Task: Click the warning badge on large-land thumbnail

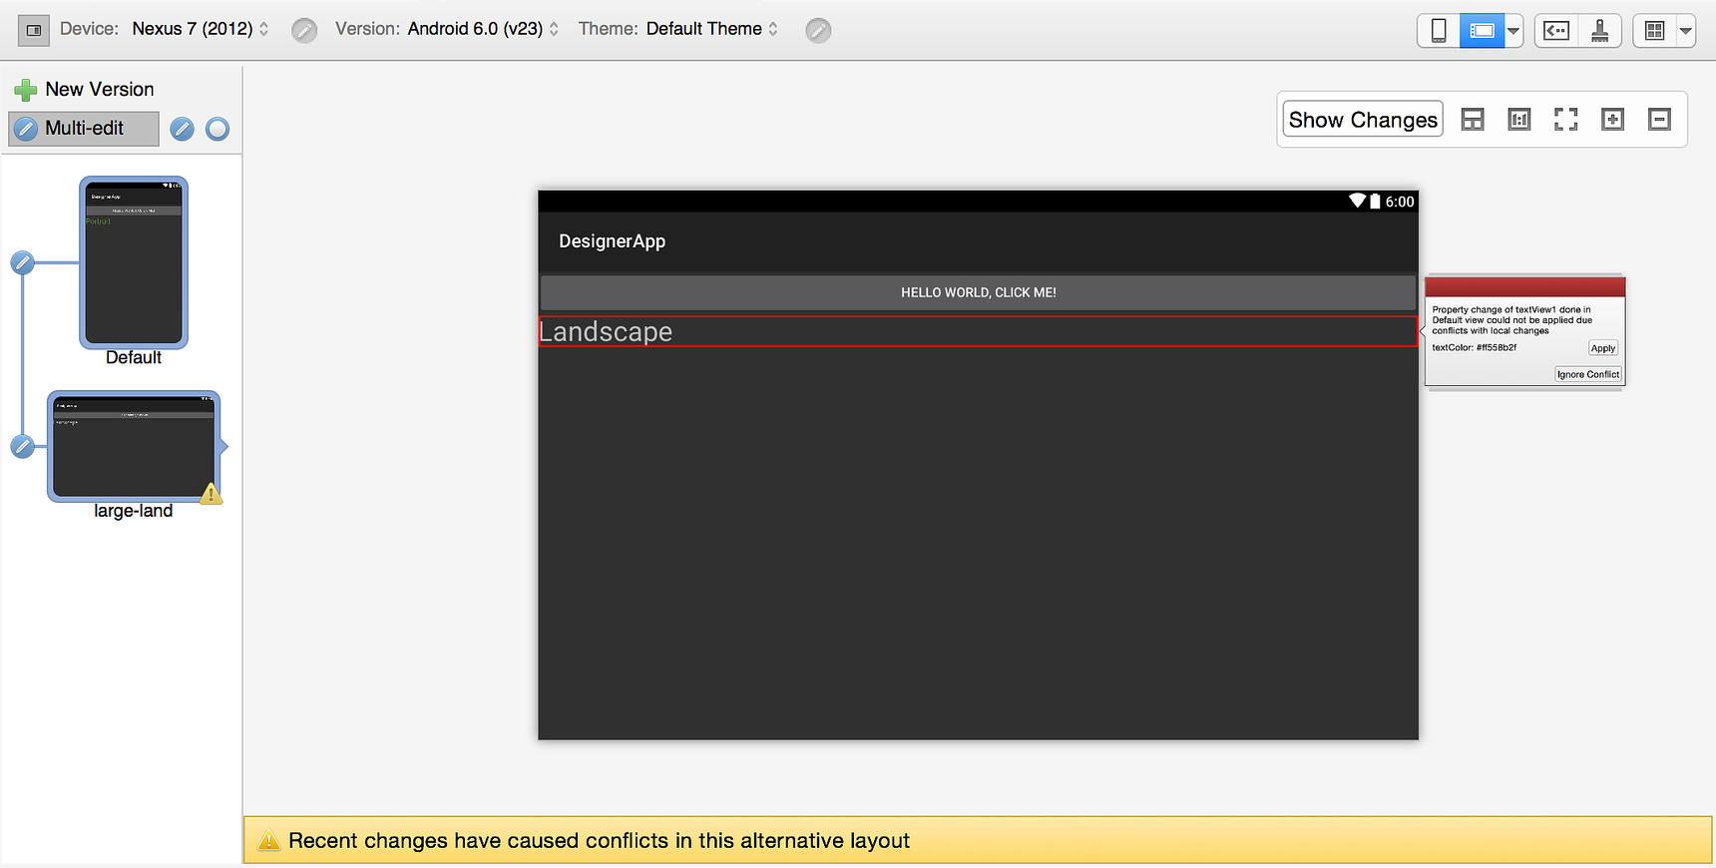Action: (211, 494)
